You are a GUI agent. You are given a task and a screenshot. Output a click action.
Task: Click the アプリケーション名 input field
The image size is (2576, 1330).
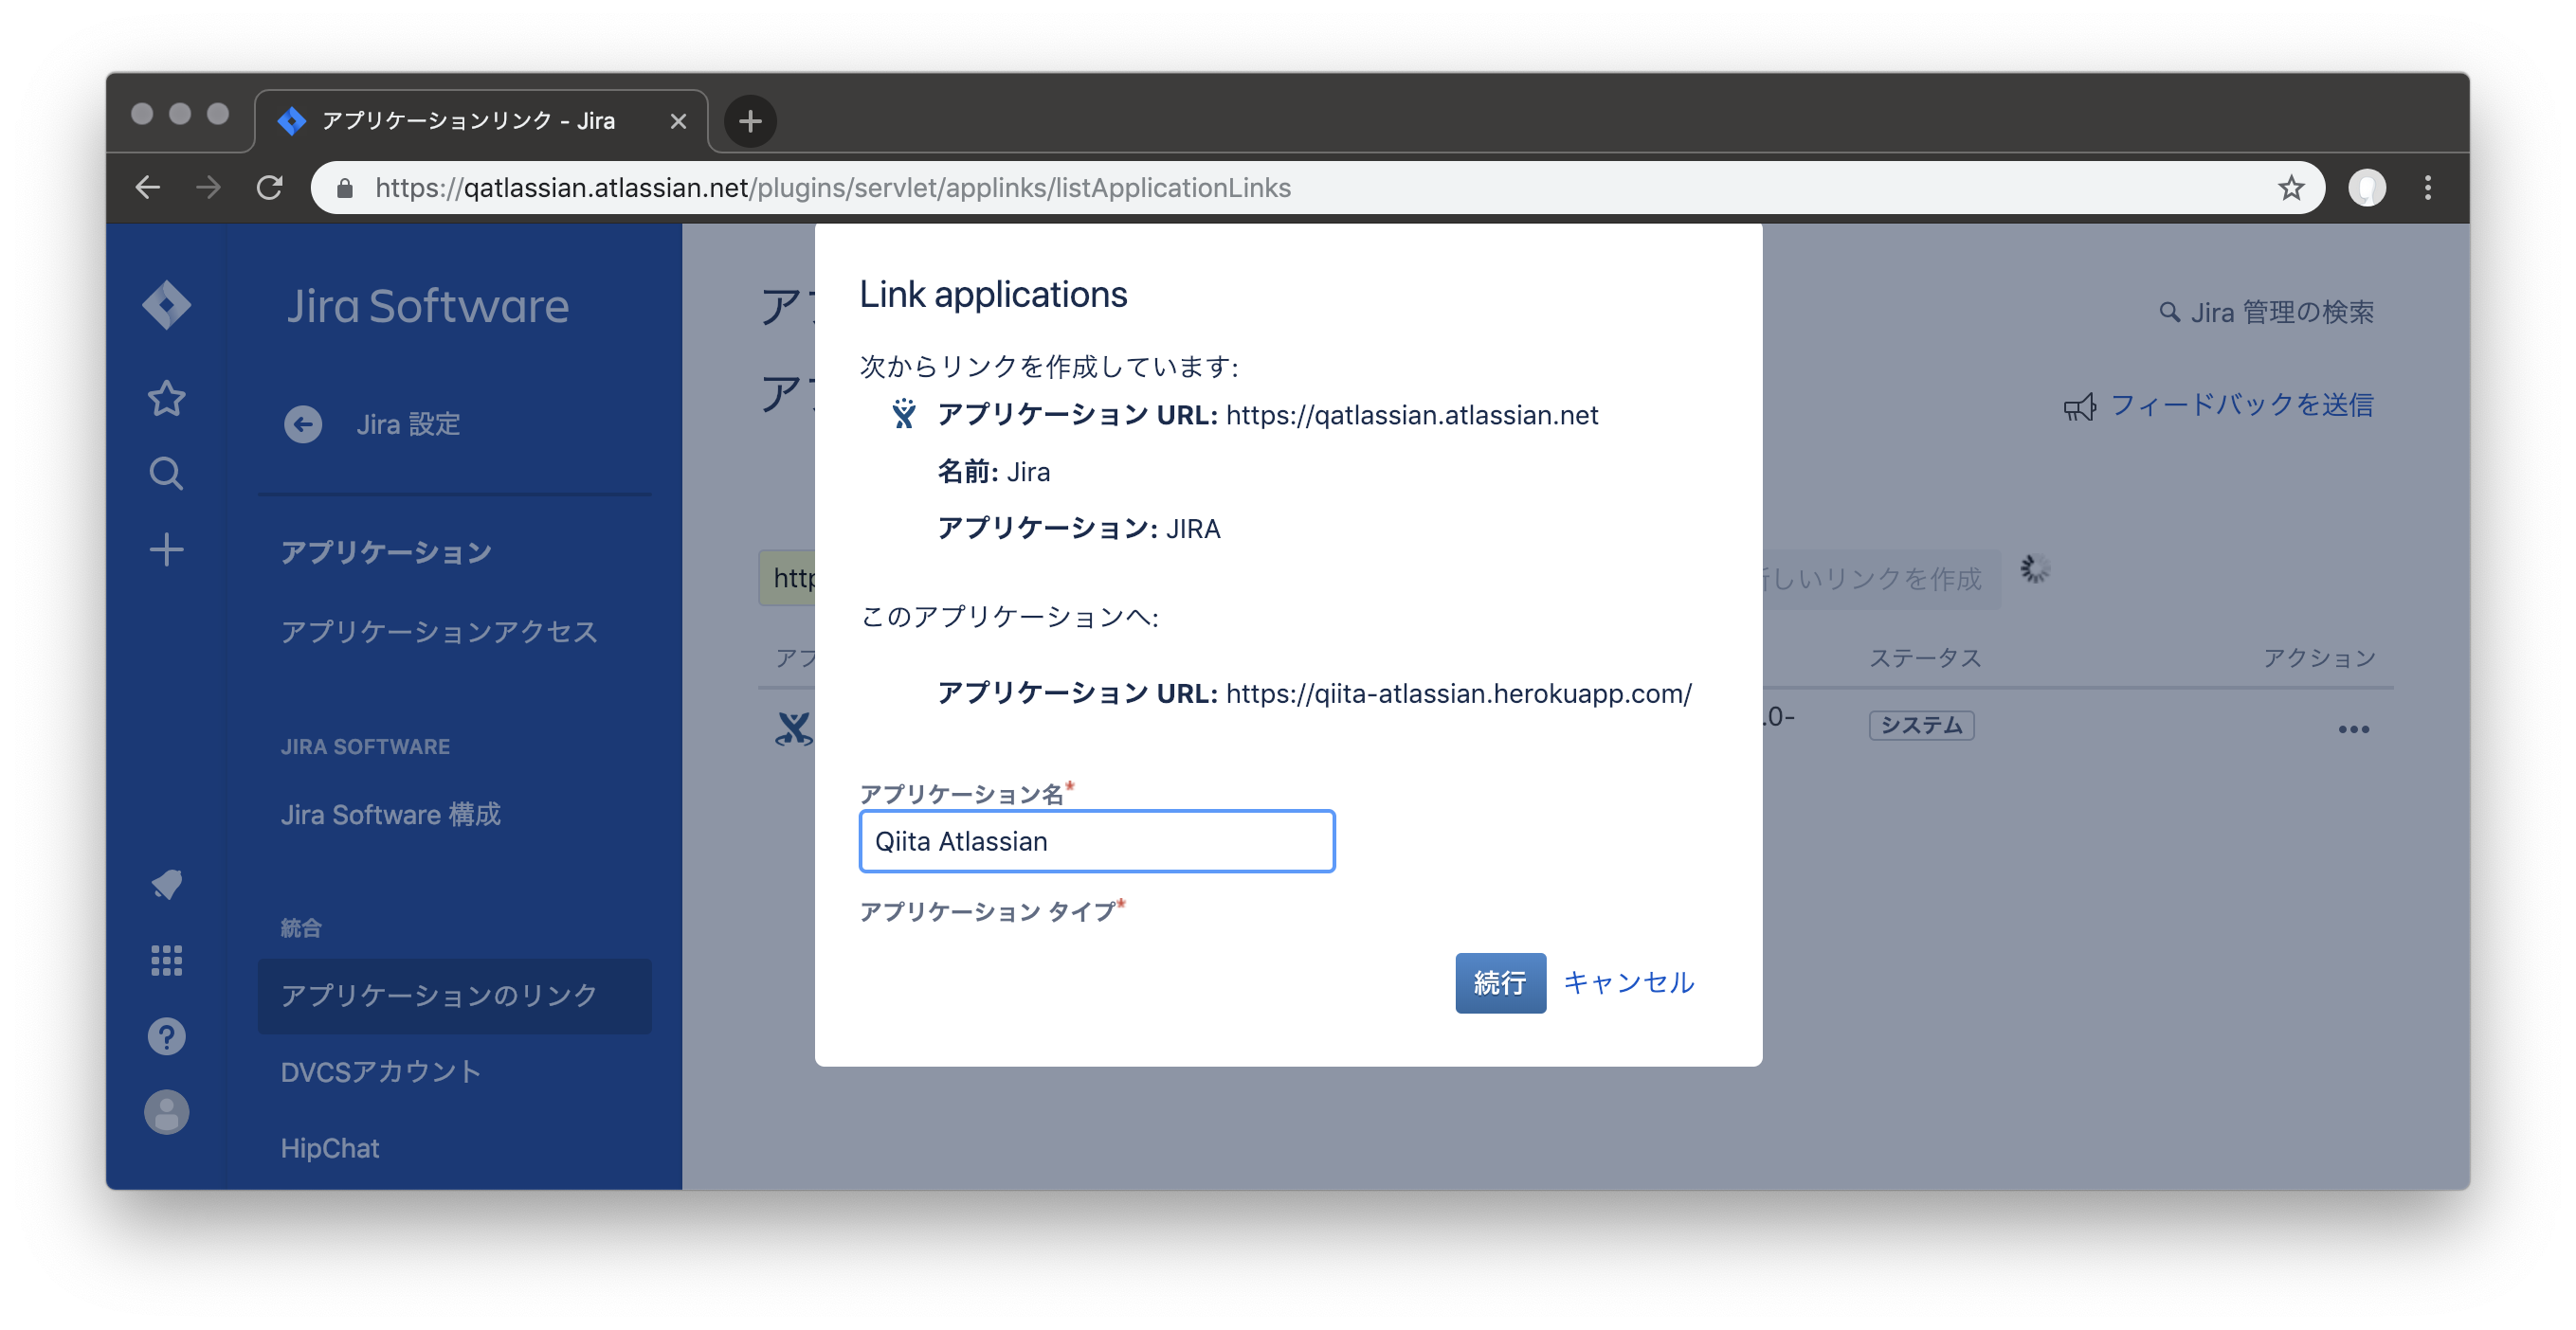1096,840
